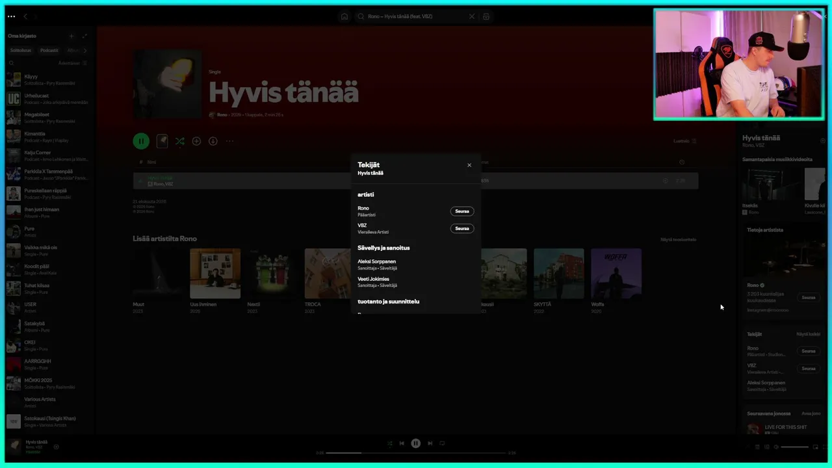Click the now-playing cover in player bar
The image size is (832, 468).
(x=14, y=446)
